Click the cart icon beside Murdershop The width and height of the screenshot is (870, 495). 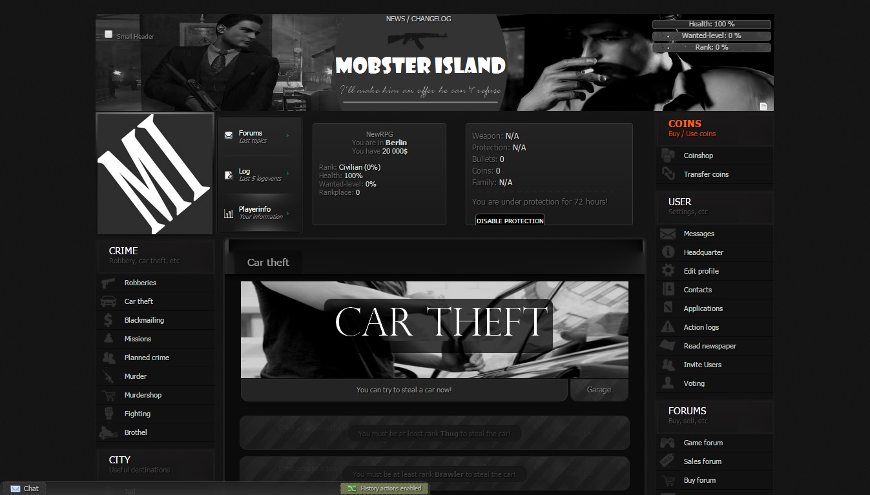click(x=110, y=395)
